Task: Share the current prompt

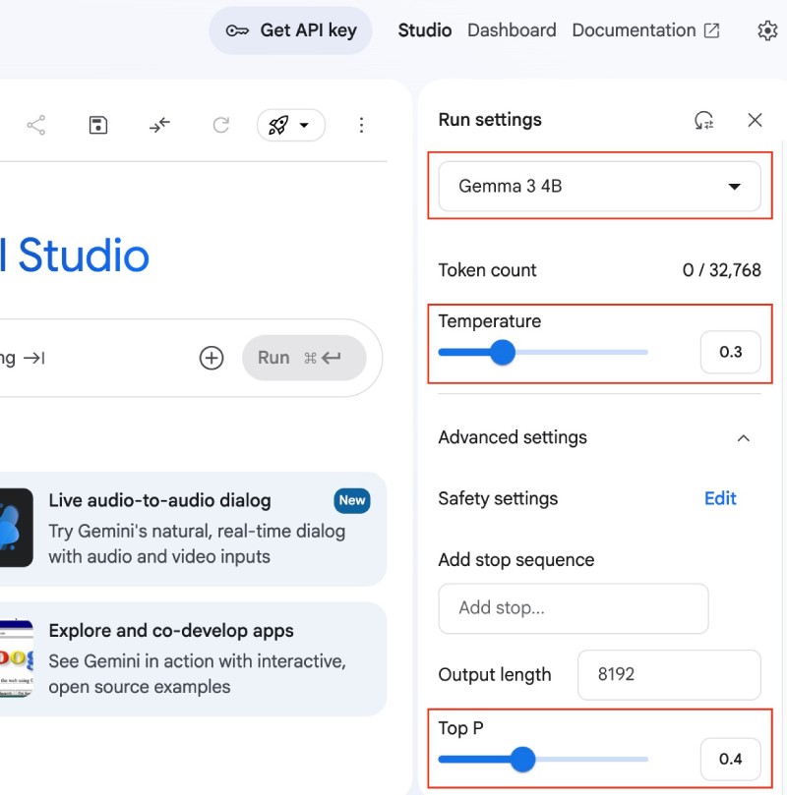Action: point(36,125)
